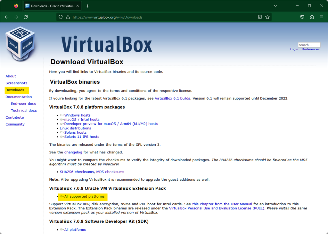The width and height of the screenshot is (328, 234).
Task: Download the Solaris hosts package
Action: point(75,133)
